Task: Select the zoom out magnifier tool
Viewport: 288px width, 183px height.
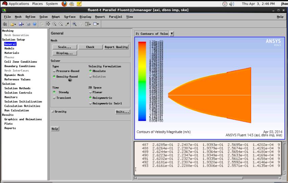Action: tap(54, 24)
